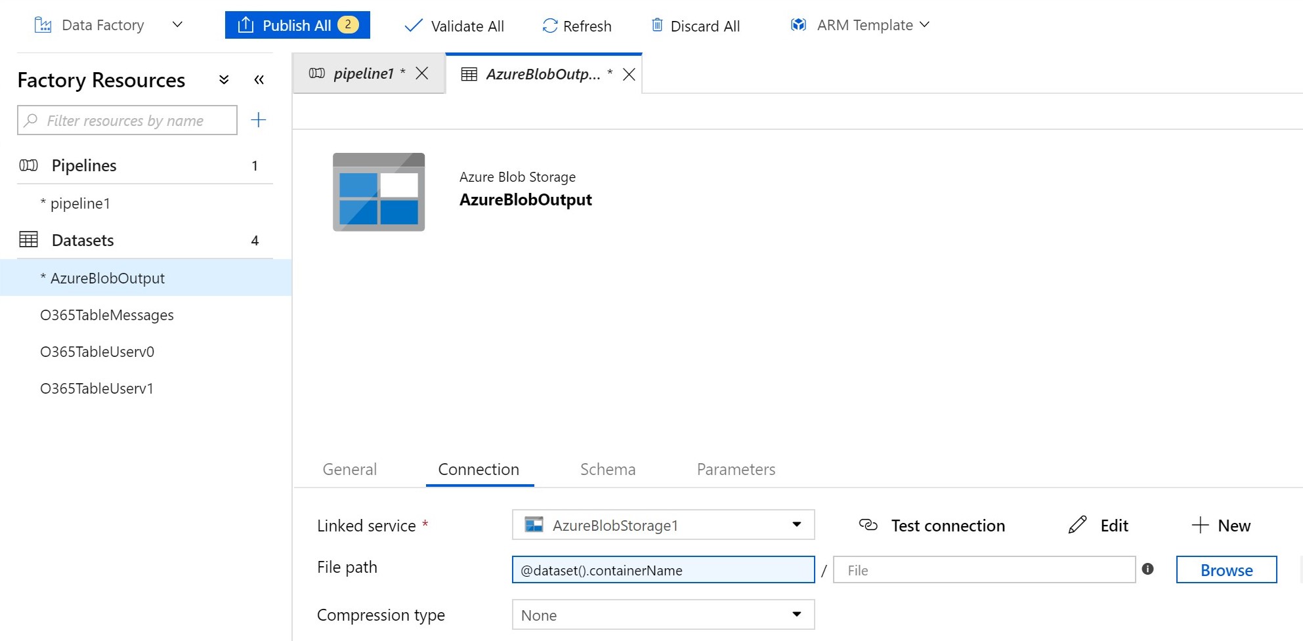Click Validate All
This screenshot has height=641, width=1303.
click(x=454, y=26)
